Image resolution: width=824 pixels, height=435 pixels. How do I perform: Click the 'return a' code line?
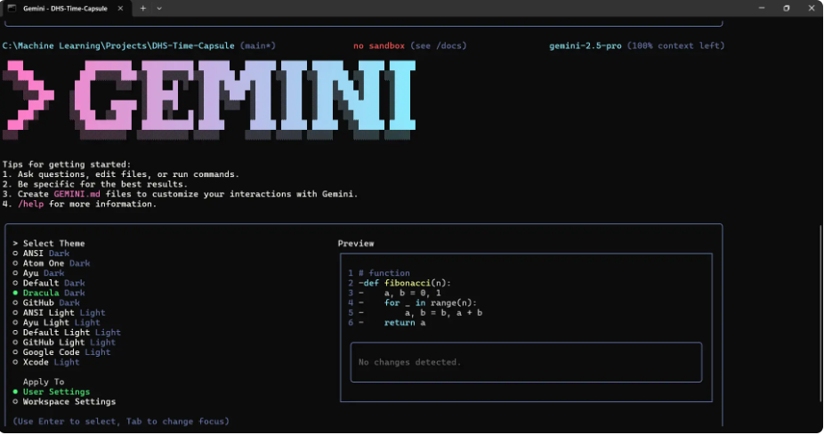coord(405,323)
